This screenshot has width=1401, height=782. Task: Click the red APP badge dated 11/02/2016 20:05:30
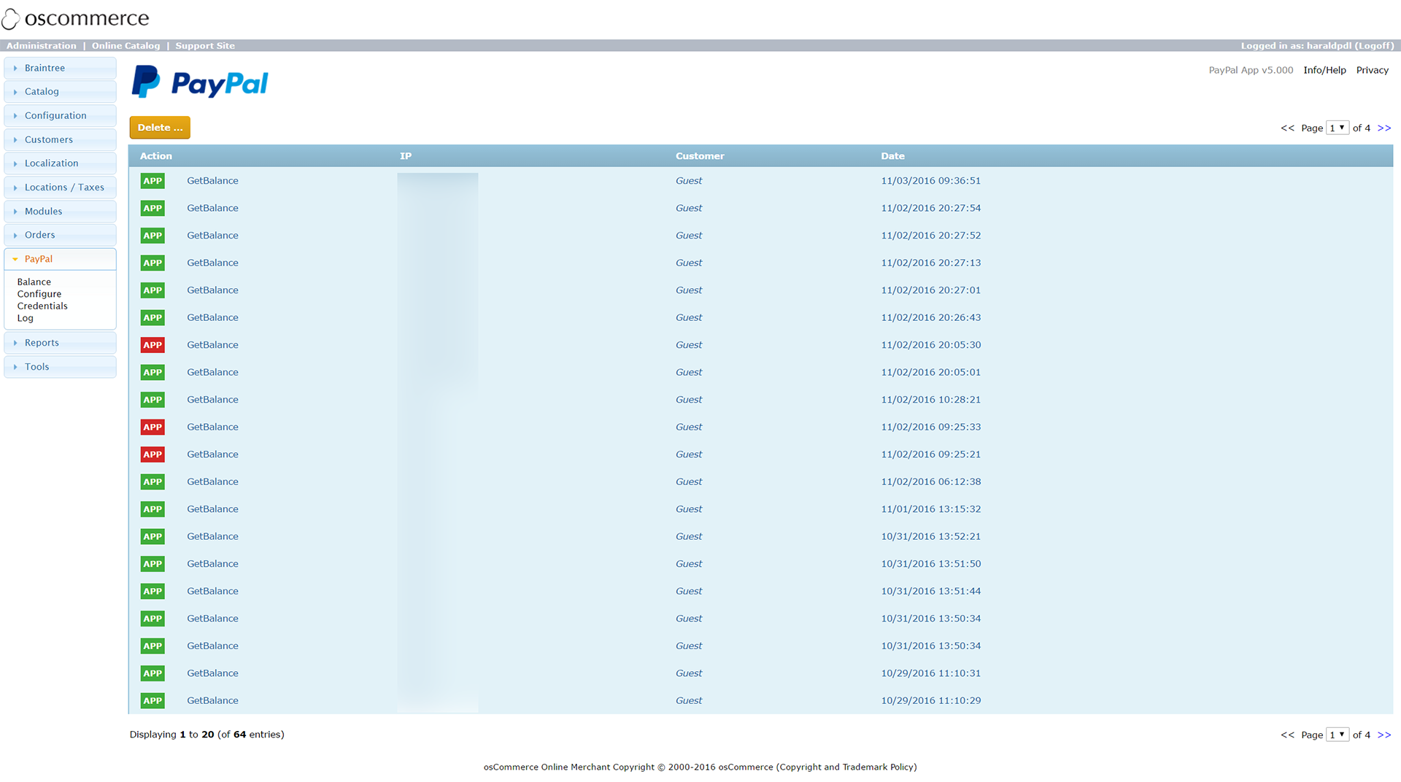click(x=153, y=345)
